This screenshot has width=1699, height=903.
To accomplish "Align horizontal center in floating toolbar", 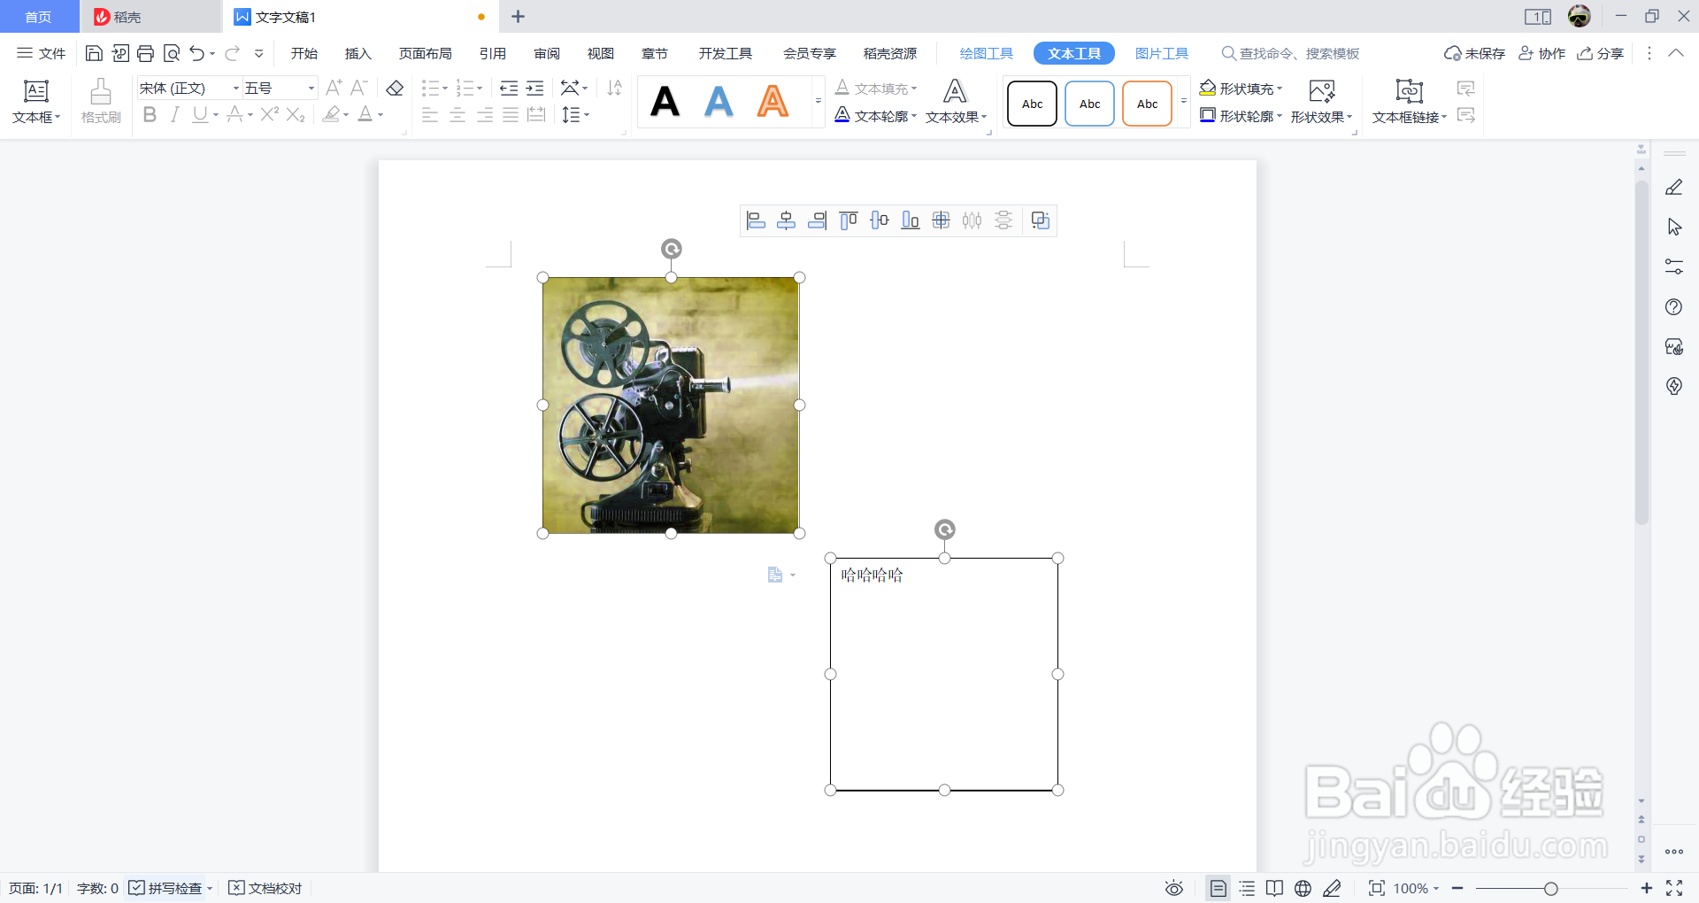I will [787, 220].
